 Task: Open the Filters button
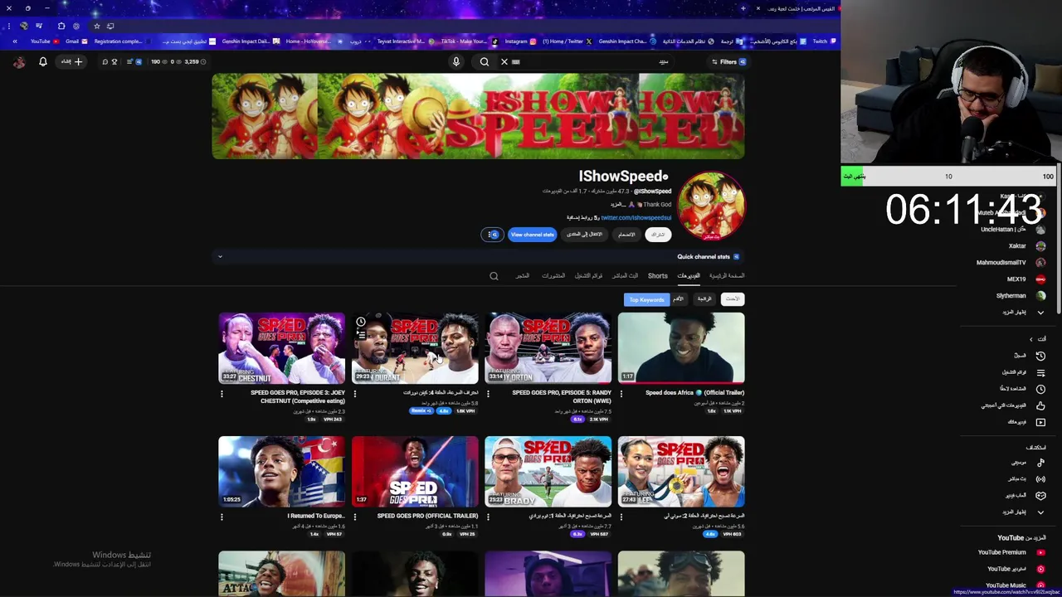(728, 61)
